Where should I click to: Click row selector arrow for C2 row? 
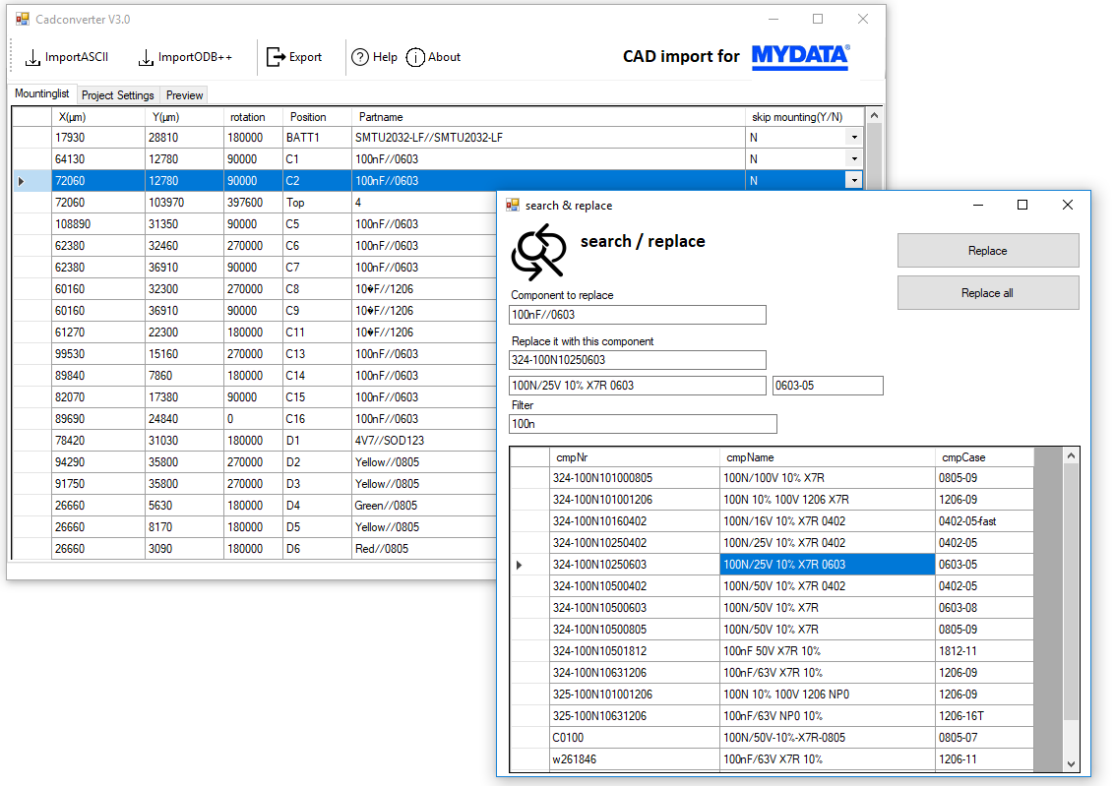point(22,181)
